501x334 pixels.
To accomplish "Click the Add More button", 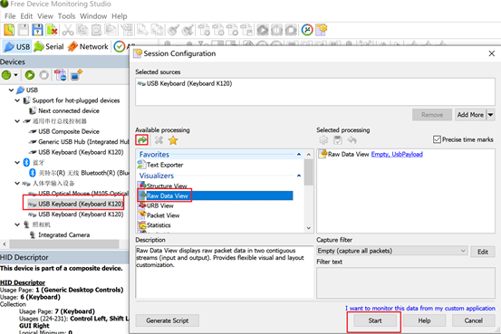I will tap(470, 115).
